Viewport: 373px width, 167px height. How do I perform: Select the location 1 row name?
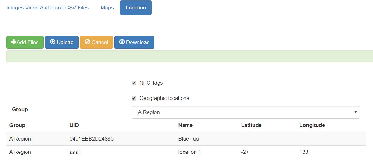[189, 152]
